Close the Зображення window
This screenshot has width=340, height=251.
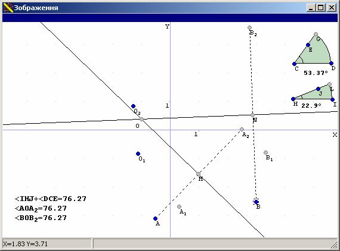332,8
